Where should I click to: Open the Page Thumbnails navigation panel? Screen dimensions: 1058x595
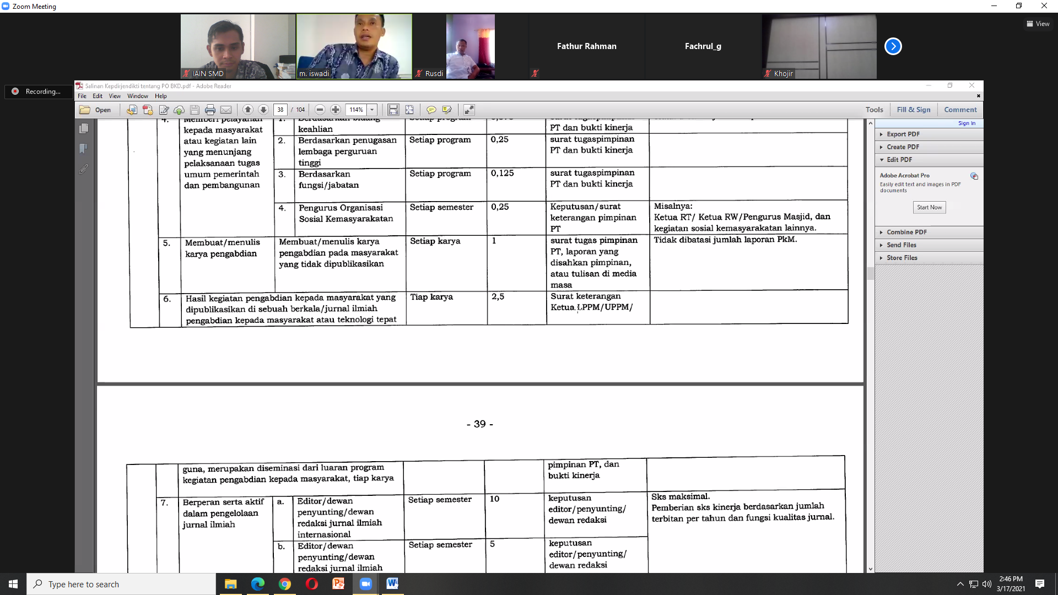pyautogui.click(x=84, y=128)
